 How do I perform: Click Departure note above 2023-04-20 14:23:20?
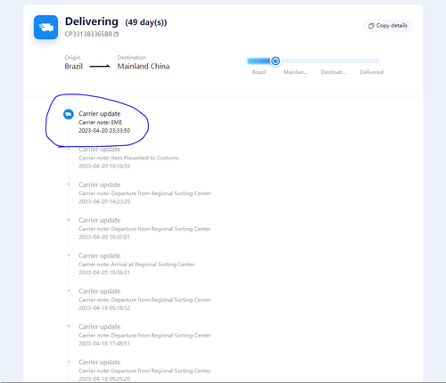tap(145, 193)
